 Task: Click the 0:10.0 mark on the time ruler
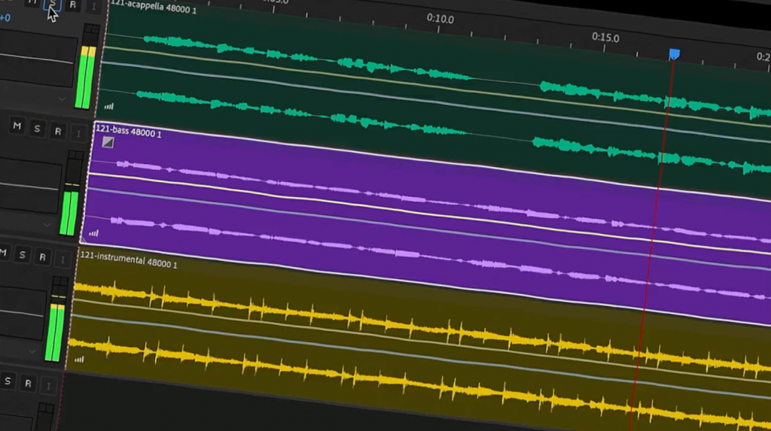point(440,19)
